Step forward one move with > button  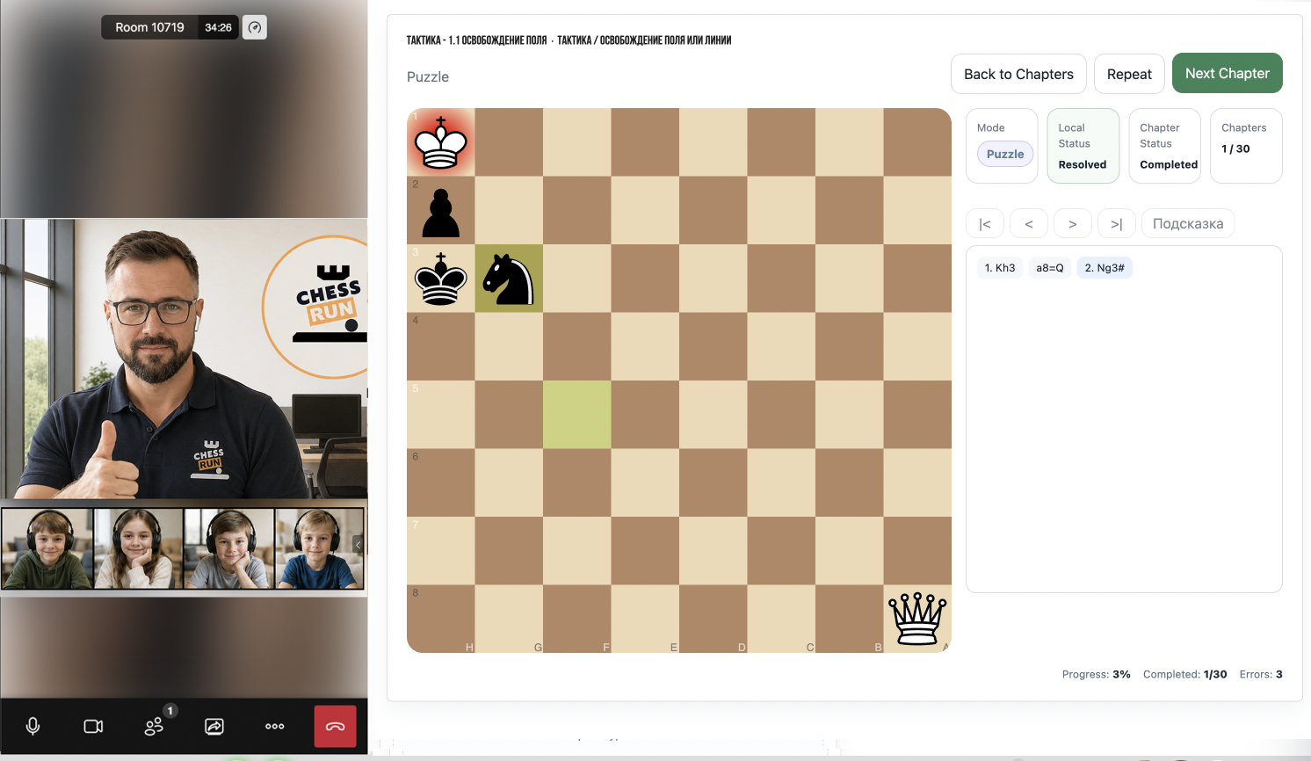click(1073, 224)
